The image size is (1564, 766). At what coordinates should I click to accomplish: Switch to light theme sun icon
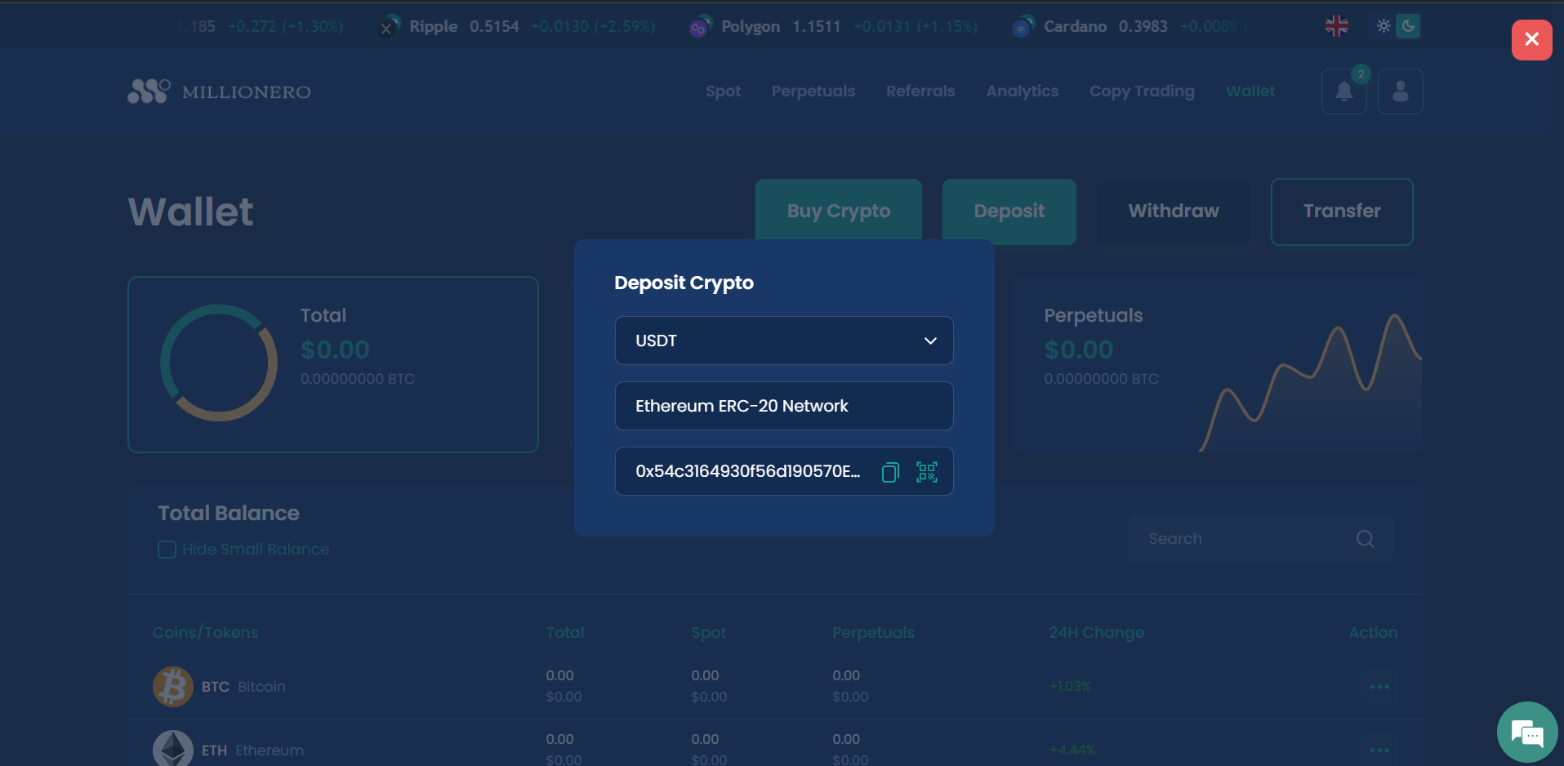pyautogui.click(x=1384, y=26)
